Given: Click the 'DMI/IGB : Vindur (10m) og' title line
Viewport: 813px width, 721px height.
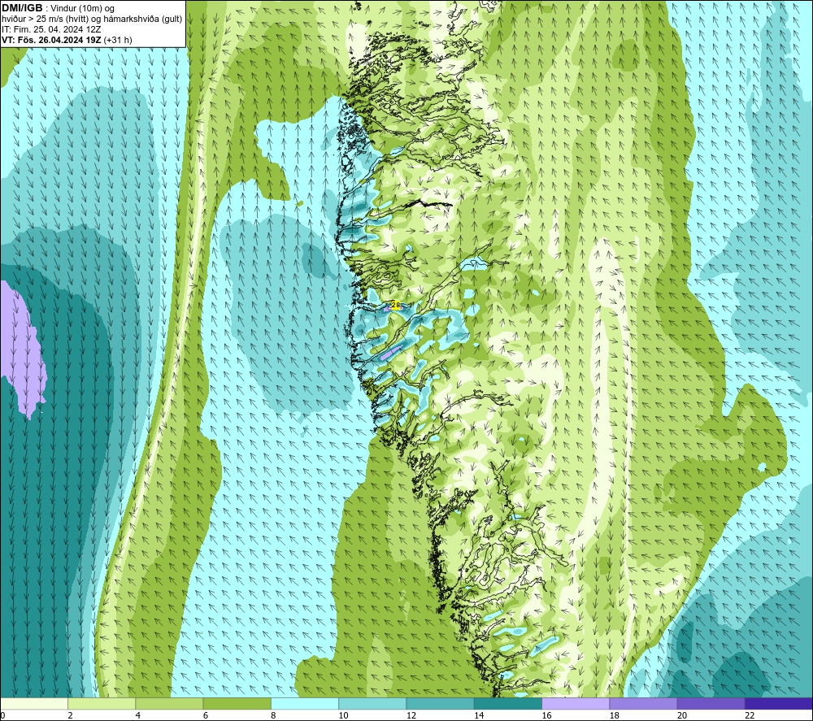Looking at the screenshot, I should pos(58,8).
